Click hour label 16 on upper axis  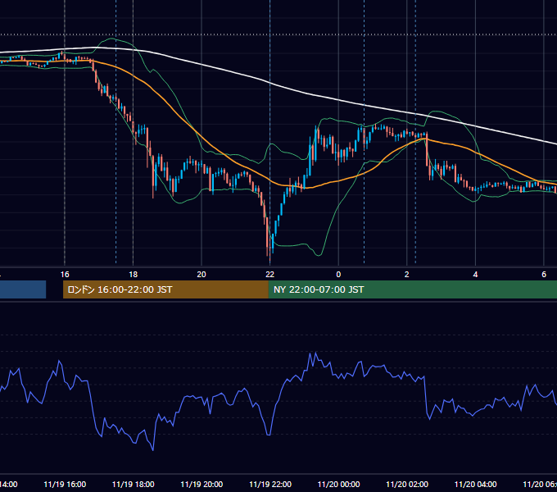coord(65,274)
